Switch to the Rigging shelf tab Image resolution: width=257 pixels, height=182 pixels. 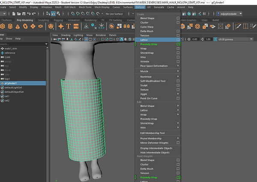tap(58, 20)
